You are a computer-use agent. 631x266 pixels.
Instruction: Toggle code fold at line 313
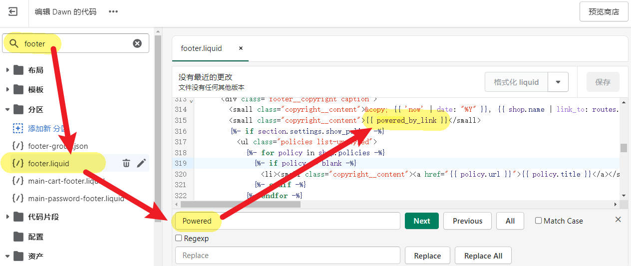click(192, 100)
